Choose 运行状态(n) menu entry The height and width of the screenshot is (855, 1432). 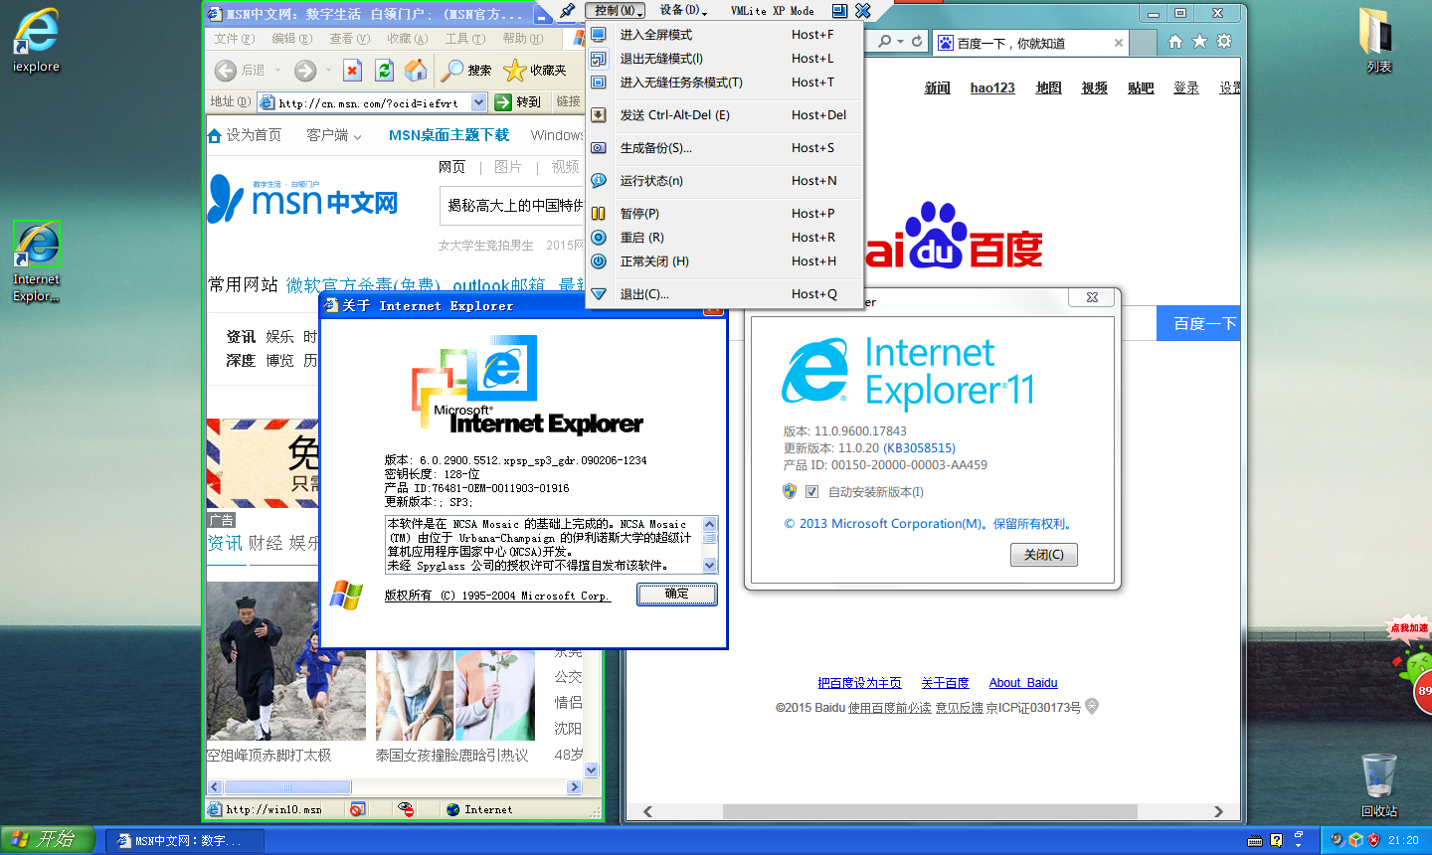tap(724, 181)
